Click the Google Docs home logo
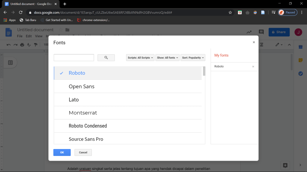 tap(9, 32)
